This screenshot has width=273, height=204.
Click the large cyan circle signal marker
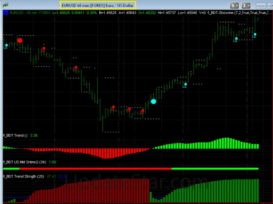pyautogui.click(x=153, y=102)
